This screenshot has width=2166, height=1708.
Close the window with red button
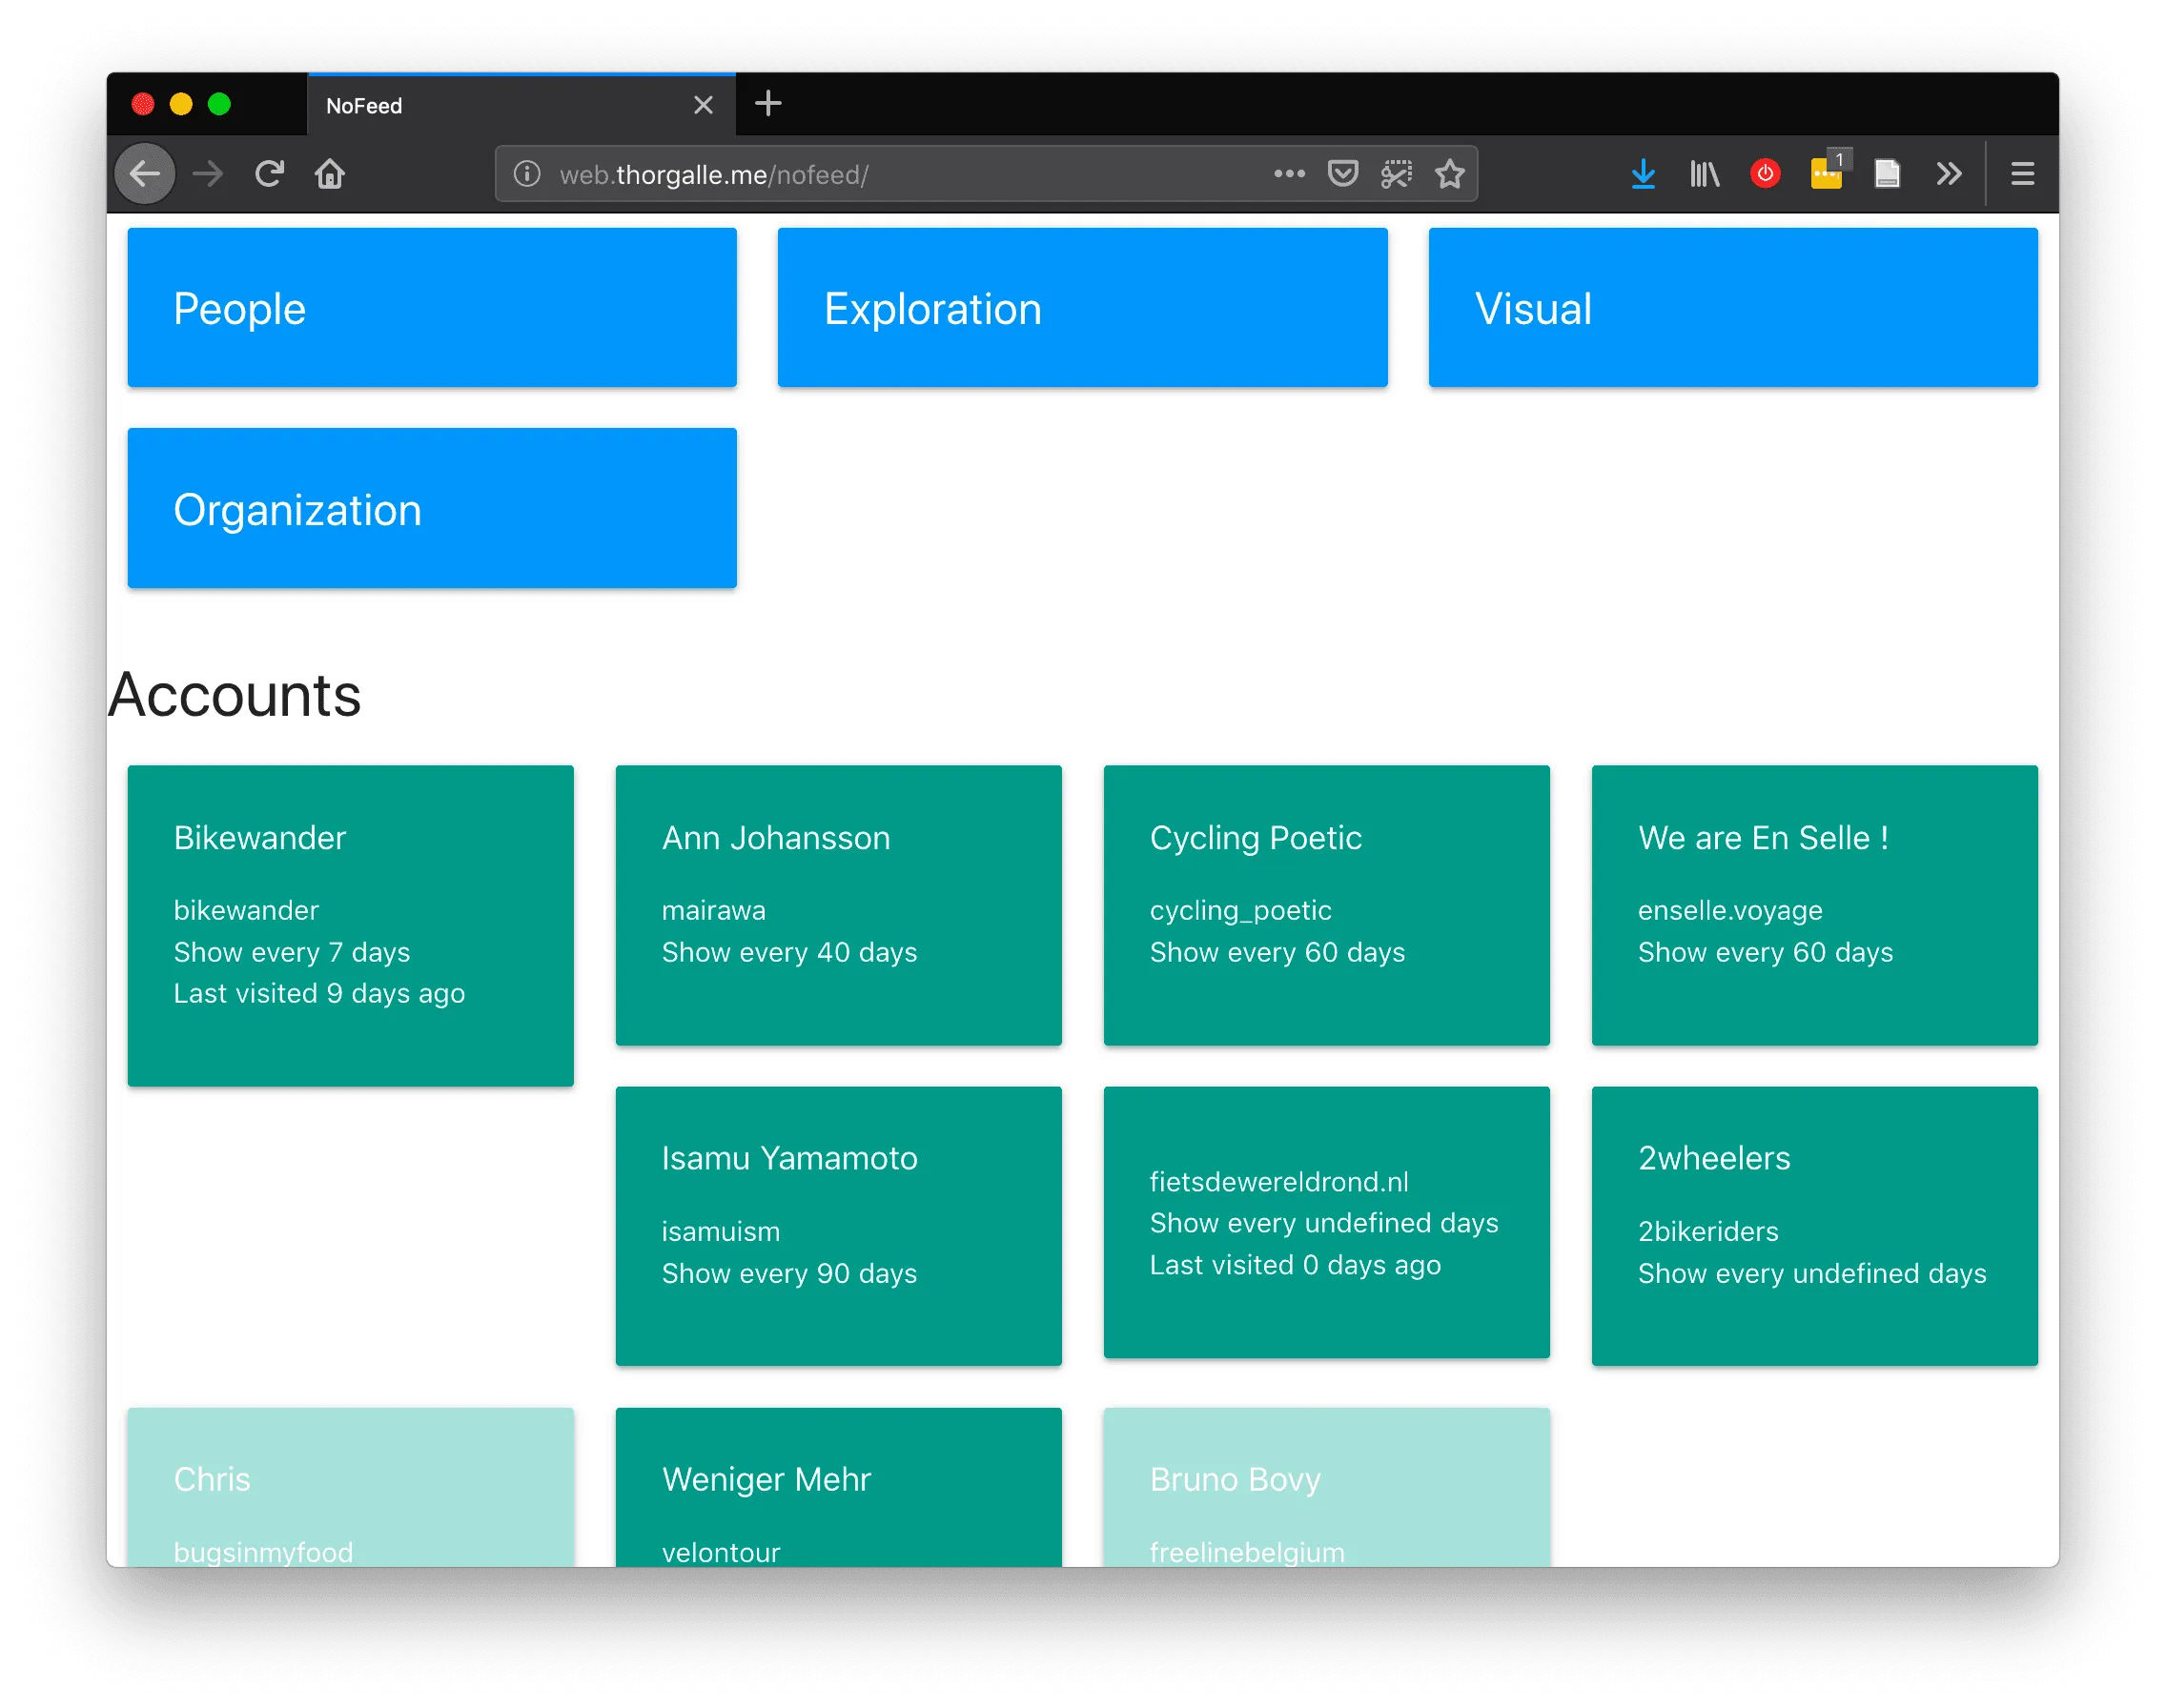(x=143, y=104)
